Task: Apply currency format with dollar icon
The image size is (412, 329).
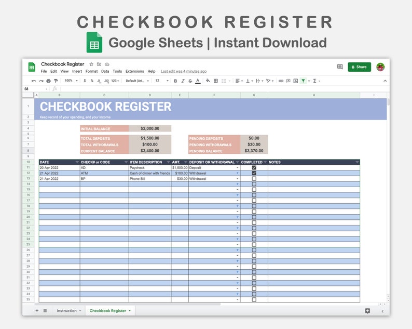Action: 85,81
